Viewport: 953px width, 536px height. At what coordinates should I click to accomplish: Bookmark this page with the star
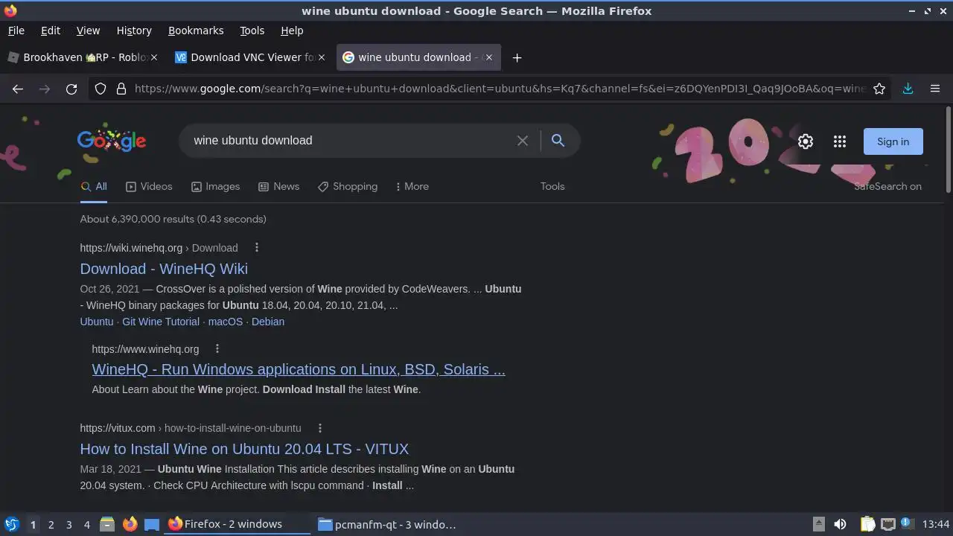879,89
